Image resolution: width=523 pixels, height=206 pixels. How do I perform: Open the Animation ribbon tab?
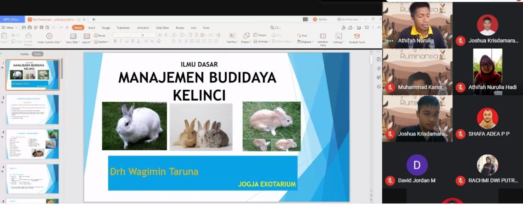click(143, 28)
